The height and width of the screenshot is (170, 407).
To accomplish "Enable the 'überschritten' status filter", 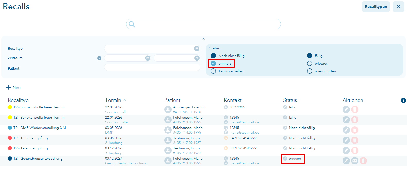I will pyautogui.click(x=310, y=71).
